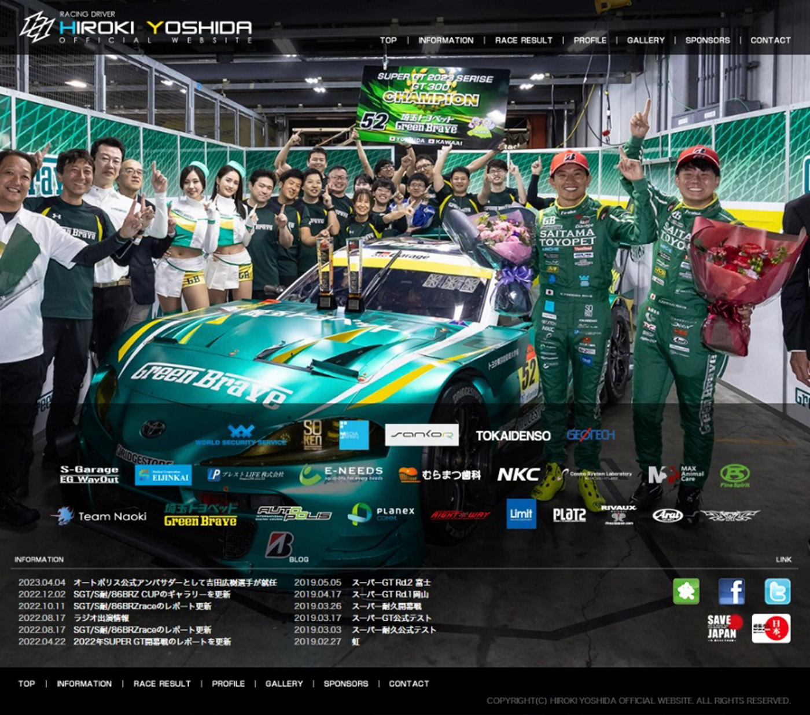Click INFORMATION in the footer menu
The width and height of the screenshot is (810, 715).
[84, 683]
